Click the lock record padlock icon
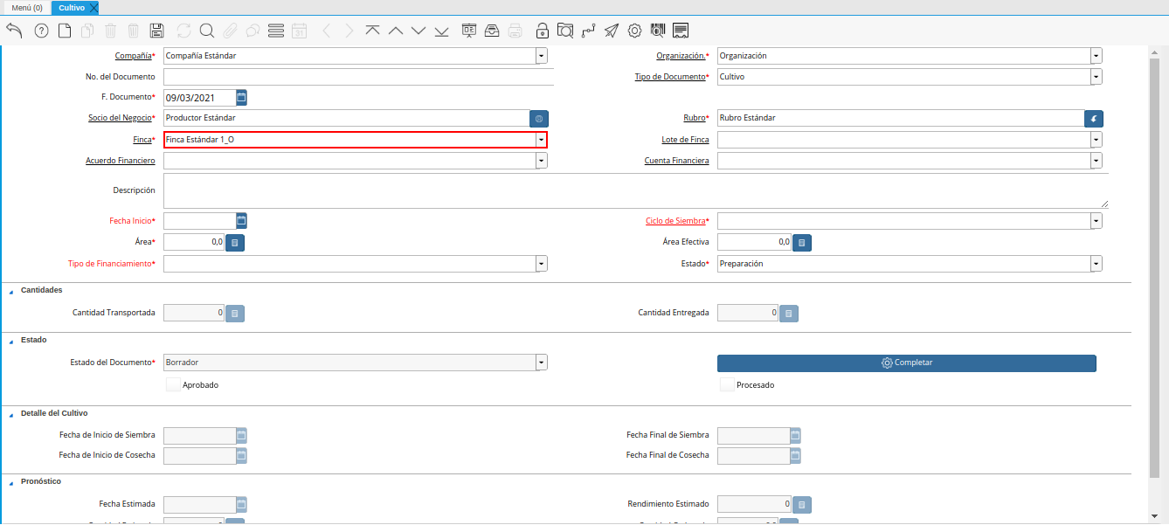1169x525 pixels. [543, 31]
